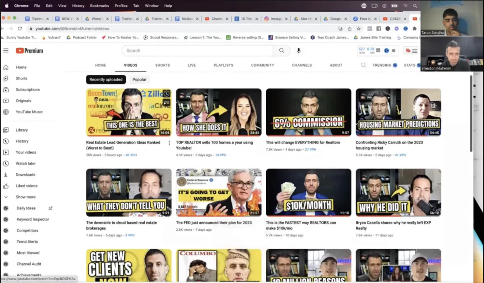
Task: Toggle the TubeBuddy menu button
Action: tap(411, 51)
